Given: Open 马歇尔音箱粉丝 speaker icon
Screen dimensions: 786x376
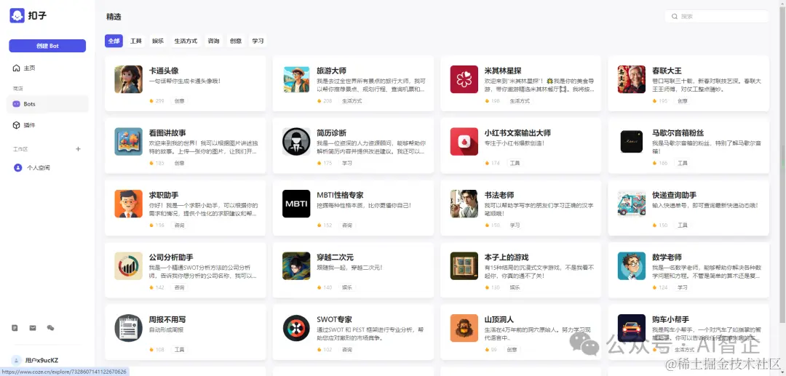Looking at the screenshot, I should click(x=632, y=141).
